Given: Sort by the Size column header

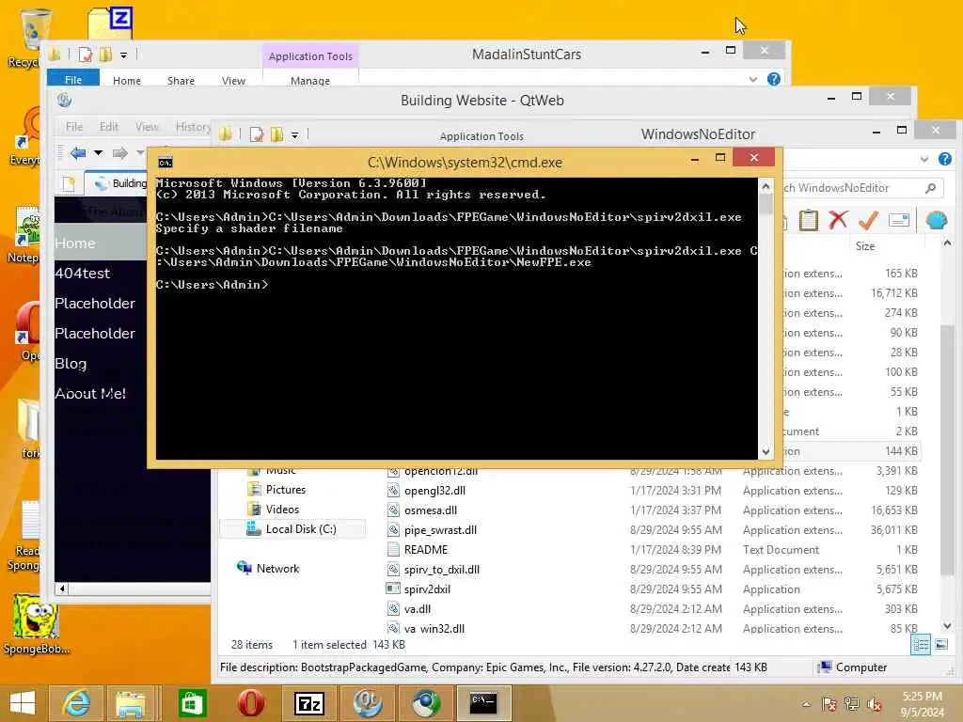Looking at the screenshot, I should click(x=865, y=246).
